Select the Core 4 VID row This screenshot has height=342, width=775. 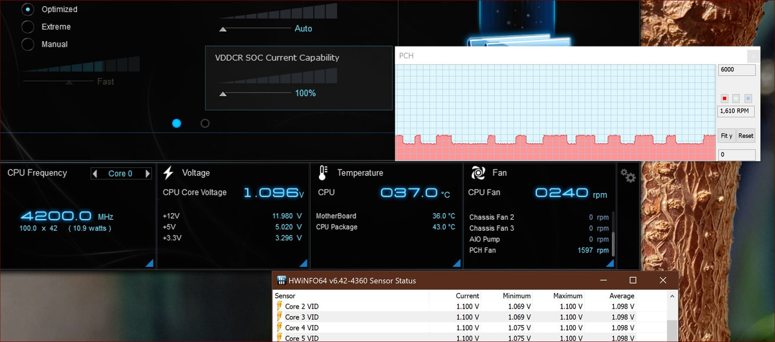click(x=454, y=327)
